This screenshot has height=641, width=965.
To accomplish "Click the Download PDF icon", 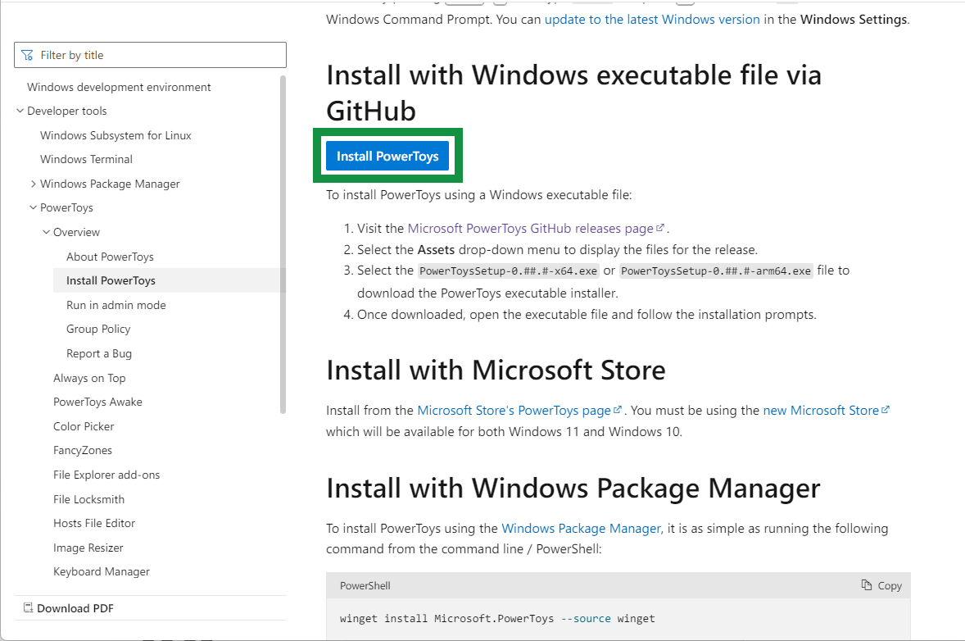I will (x=29, y=607).
